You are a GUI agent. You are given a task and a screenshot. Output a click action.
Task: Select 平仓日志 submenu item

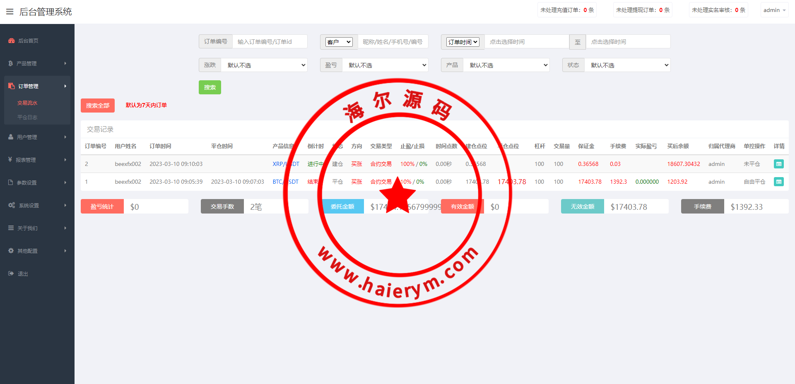(27, 118)
